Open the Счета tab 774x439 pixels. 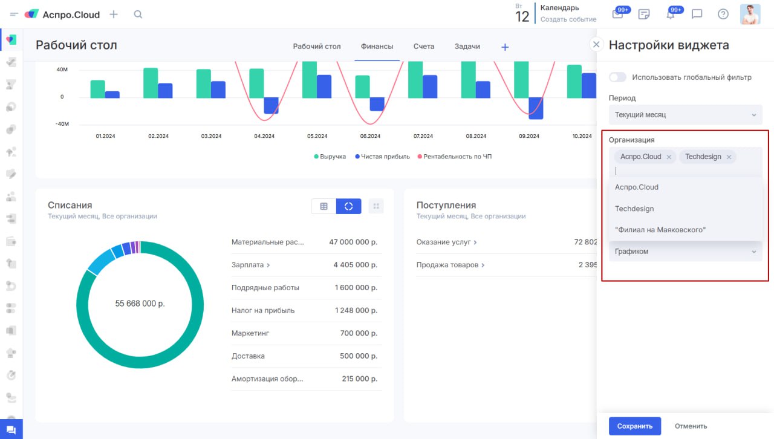click(424, 47)
